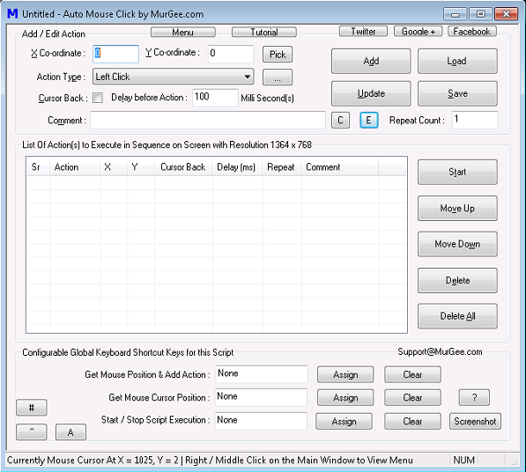Focus the Y Co-ordinate input field
This screenshot has width=526, height=472.
pyautogui.click(x=231, y=54)
